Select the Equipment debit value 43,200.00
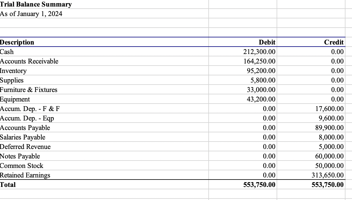 tap(263, 99)
